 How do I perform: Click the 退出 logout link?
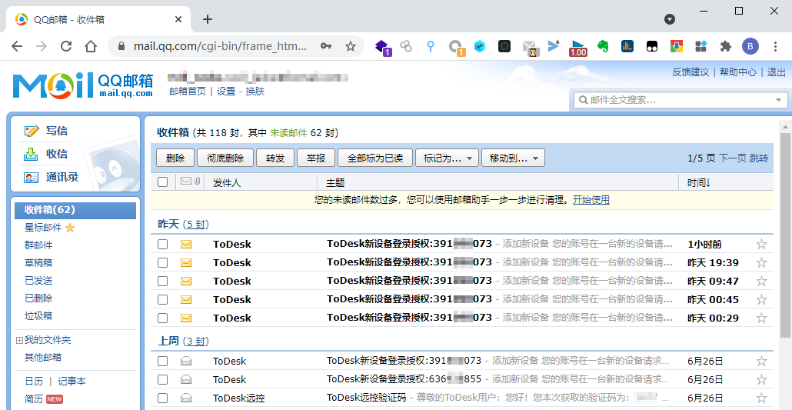coord(777,72)
